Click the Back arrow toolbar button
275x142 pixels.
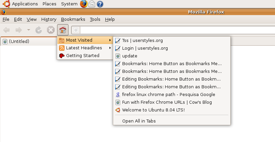click(x=6, y=30)
